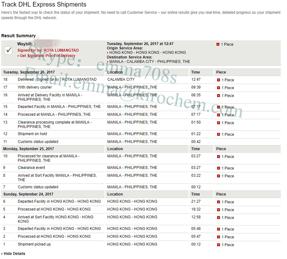The height and width of the screenshot is (259, 287).
Task: Expand piece icon for Processed at MANILA row 14
Action: click(218, 115)
